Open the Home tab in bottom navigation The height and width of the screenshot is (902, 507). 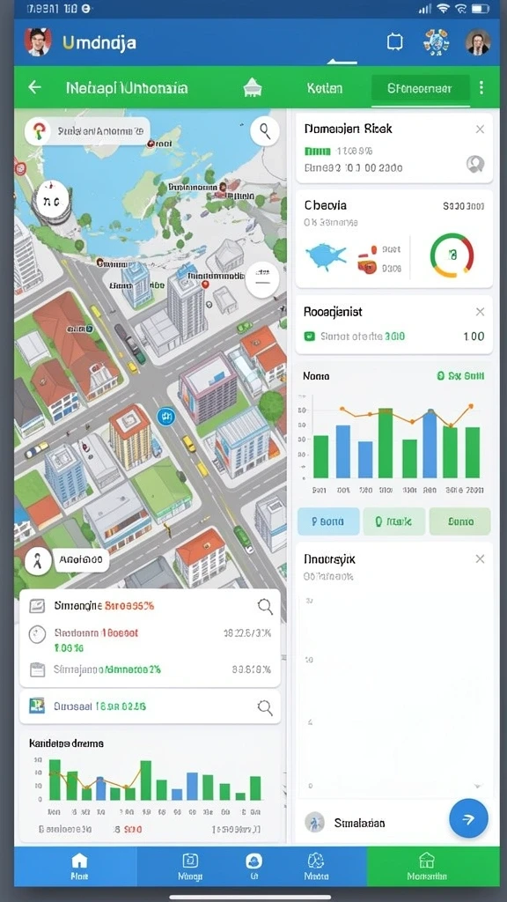pyautogui.click(x=79, y=867)
